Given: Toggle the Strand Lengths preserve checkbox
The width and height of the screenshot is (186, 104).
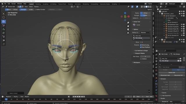Looking at the screenshot, I should (141, 45).
